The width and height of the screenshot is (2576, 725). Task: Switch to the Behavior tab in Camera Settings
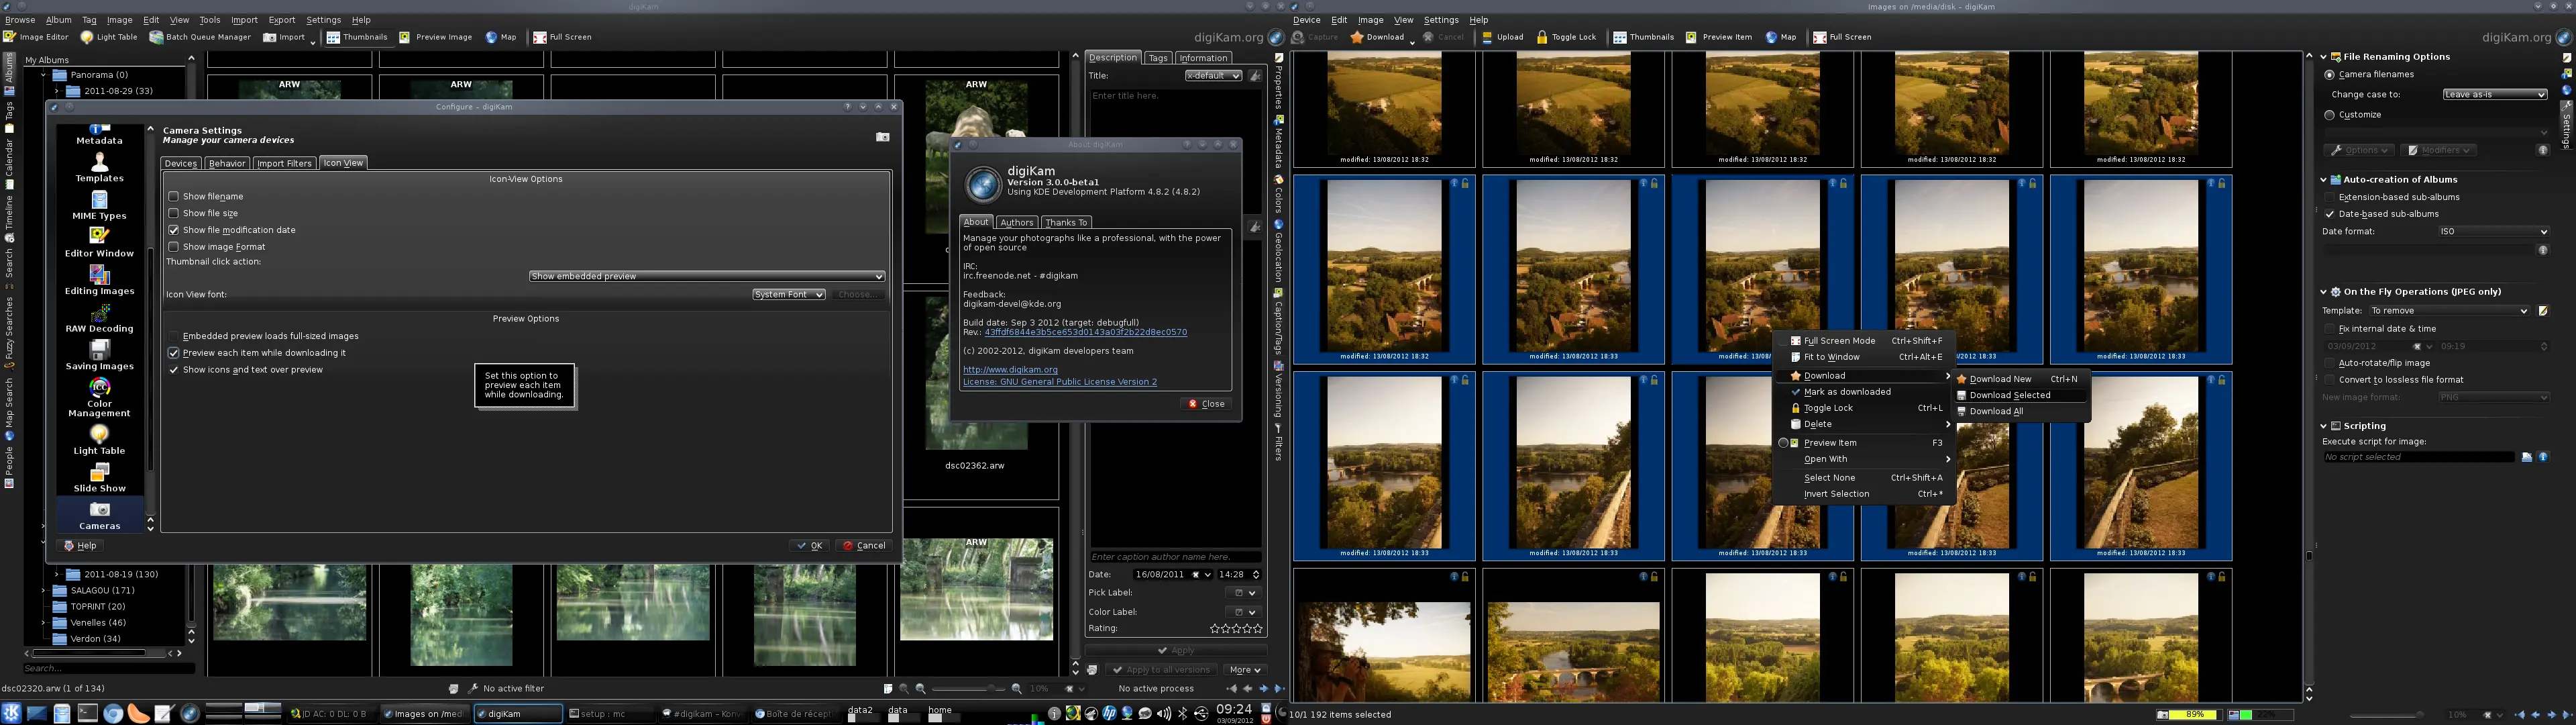pos(227,162)
